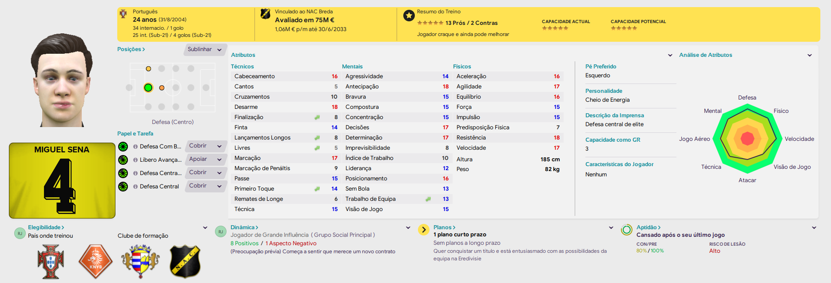Open the Posições section
The width and height of the screenshot is (831, 283).
click(x=131, y=49)
